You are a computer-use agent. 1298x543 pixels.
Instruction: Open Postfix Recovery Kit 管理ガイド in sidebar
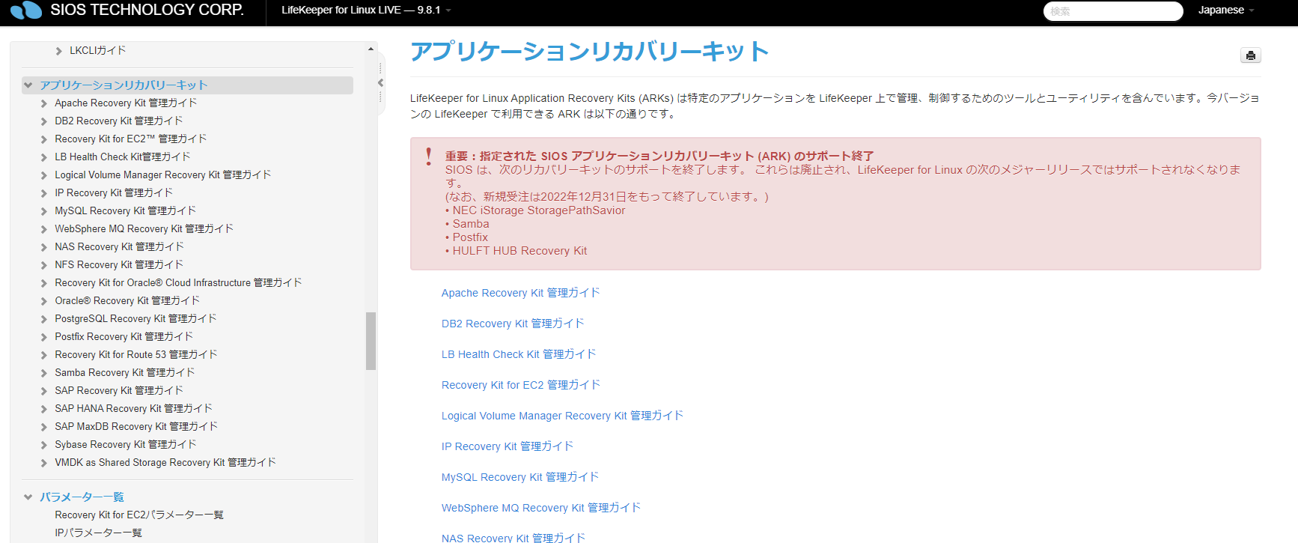pos(124,336)
